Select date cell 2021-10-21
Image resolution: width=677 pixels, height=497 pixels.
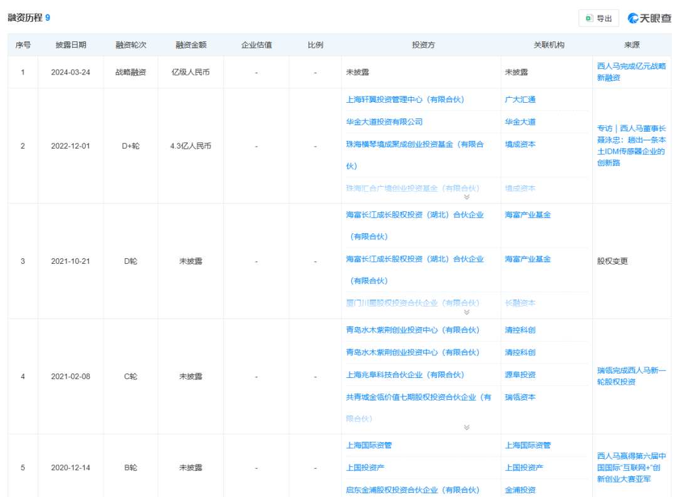coord(71,261)
